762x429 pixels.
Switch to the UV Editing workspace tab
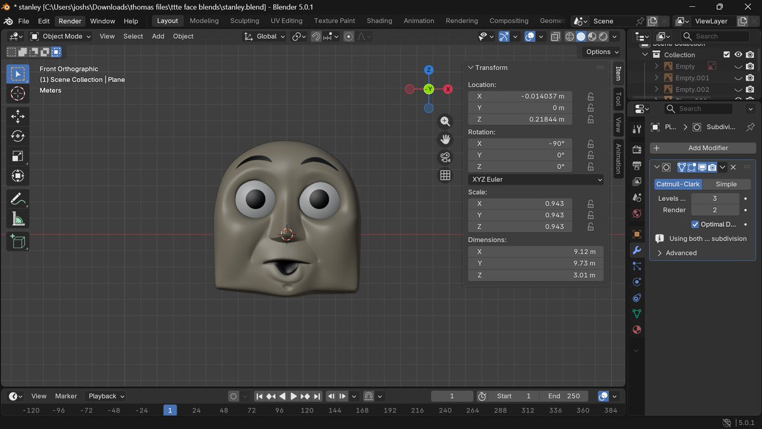point(286,21)
